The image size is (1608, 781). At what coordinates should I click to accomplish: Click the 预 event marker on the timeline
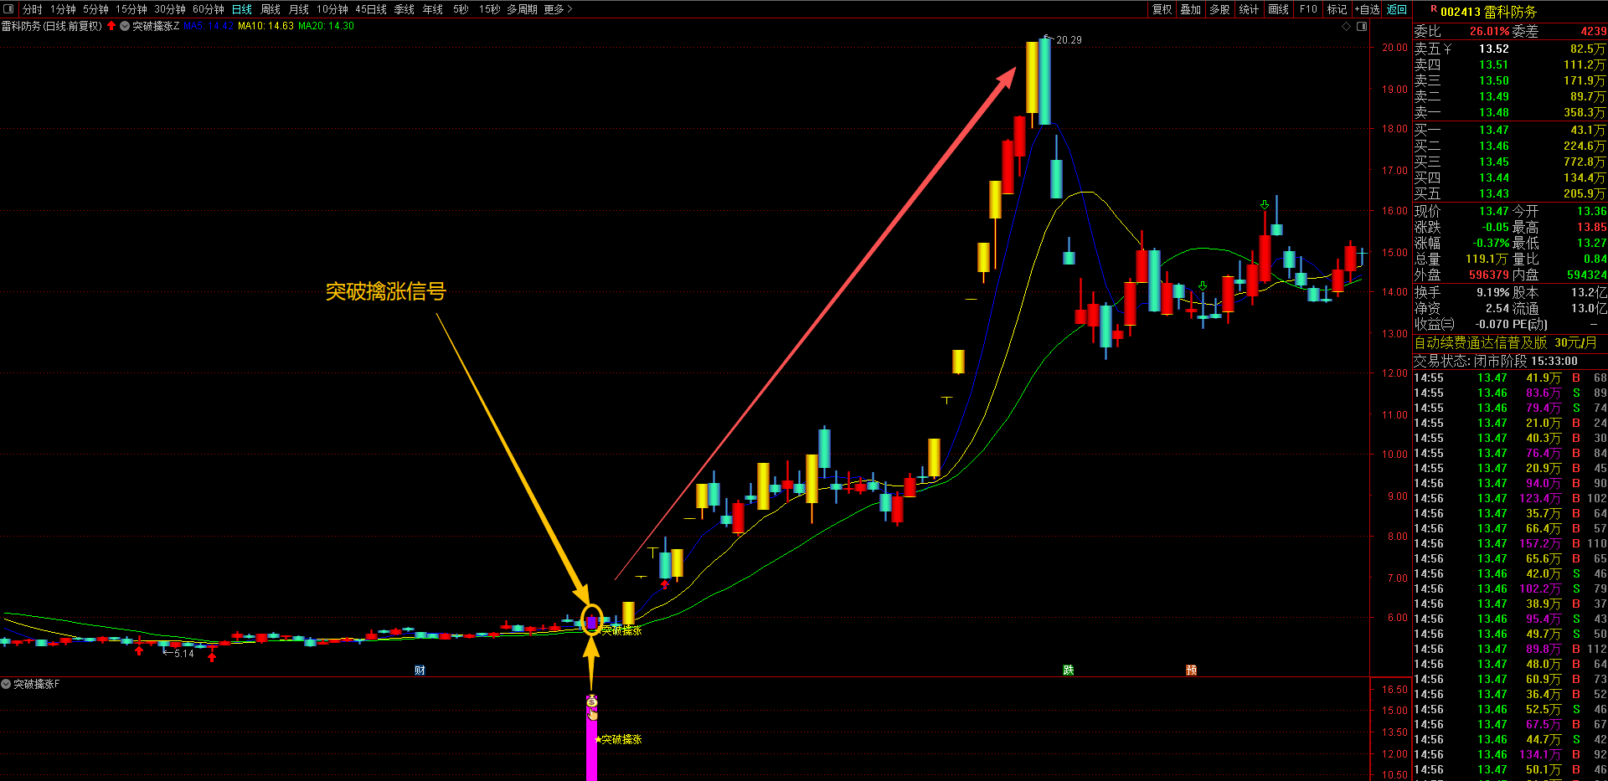(1191, 671)
